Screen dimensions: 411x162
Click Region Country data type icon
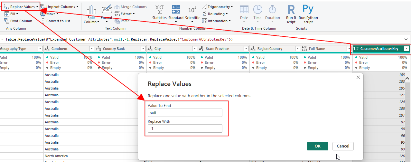pyautogui.click(x=253, y=49)
